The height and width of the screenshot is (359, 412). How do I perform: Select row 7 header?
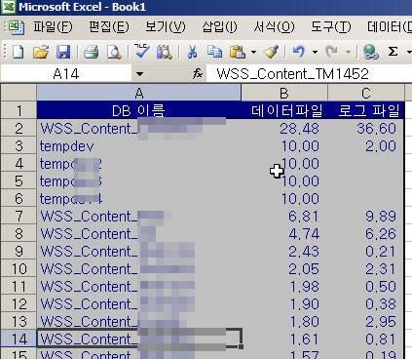(x=19, y=216)
